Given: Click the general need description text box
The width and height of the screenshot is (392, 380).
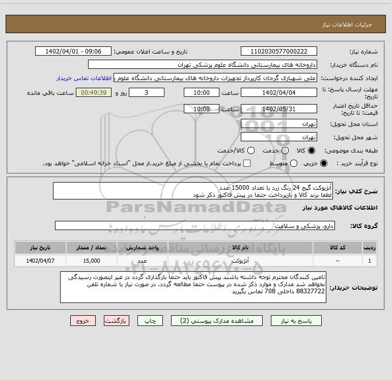Looking at the screenshot, I should tap(193, 191).
